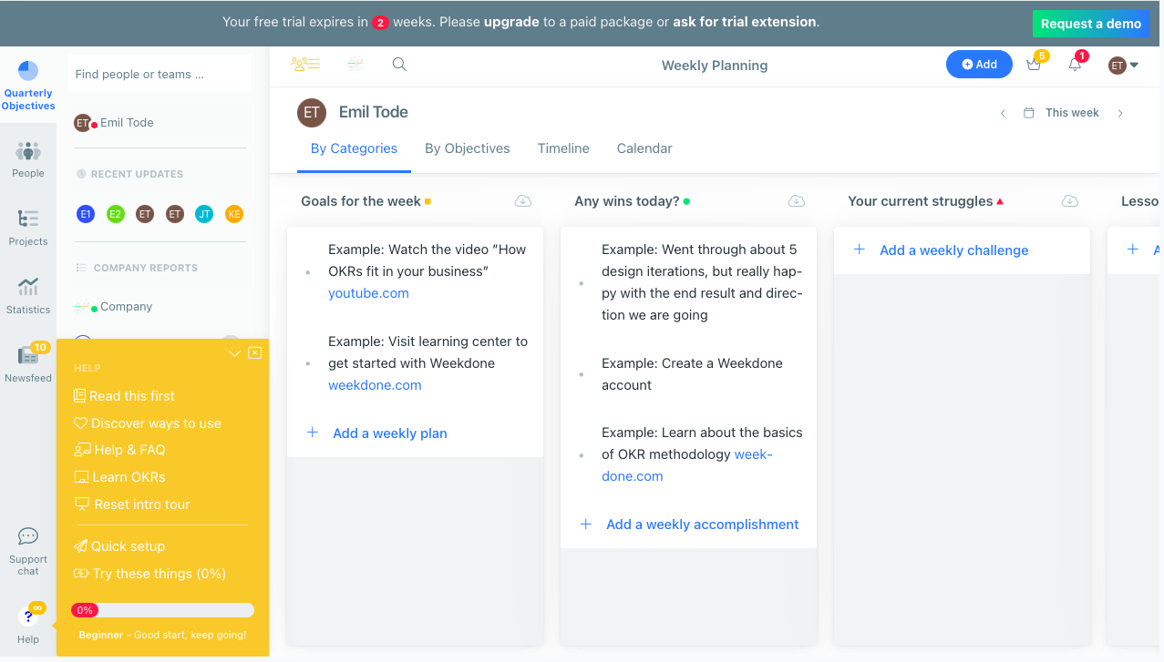The width and height of the screenshot is (1164, 662).
Task: Select the orange KE avatar in recent updates
Action: [x=234, y=214]
